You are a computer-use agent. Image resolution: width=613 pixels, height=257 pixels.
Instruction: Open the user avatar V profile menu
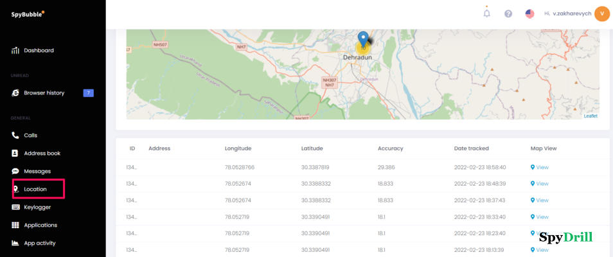coord(601,13)
